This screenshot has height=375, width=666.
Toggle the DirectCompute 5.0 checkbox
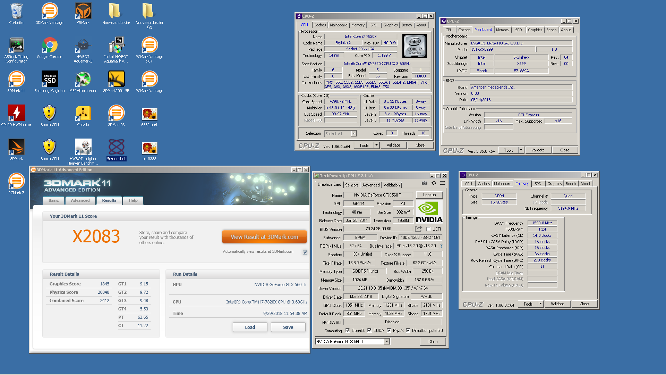point(408,331)
